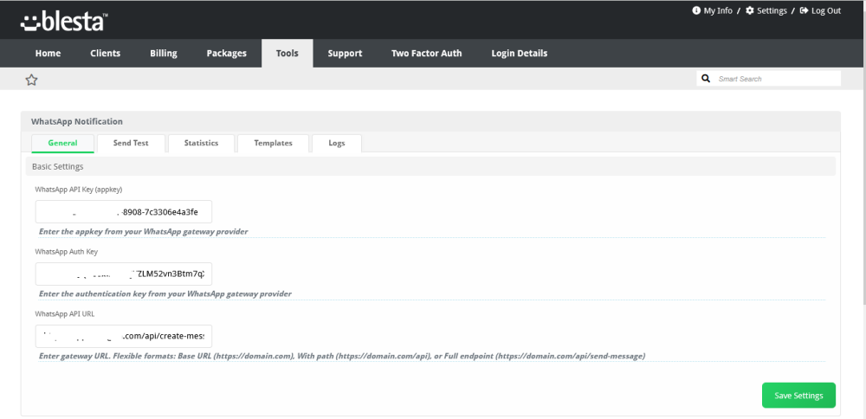This screenshot has width=866, height=419.
Task: Click into the WhatsApp API URL field
Action: 124,336
